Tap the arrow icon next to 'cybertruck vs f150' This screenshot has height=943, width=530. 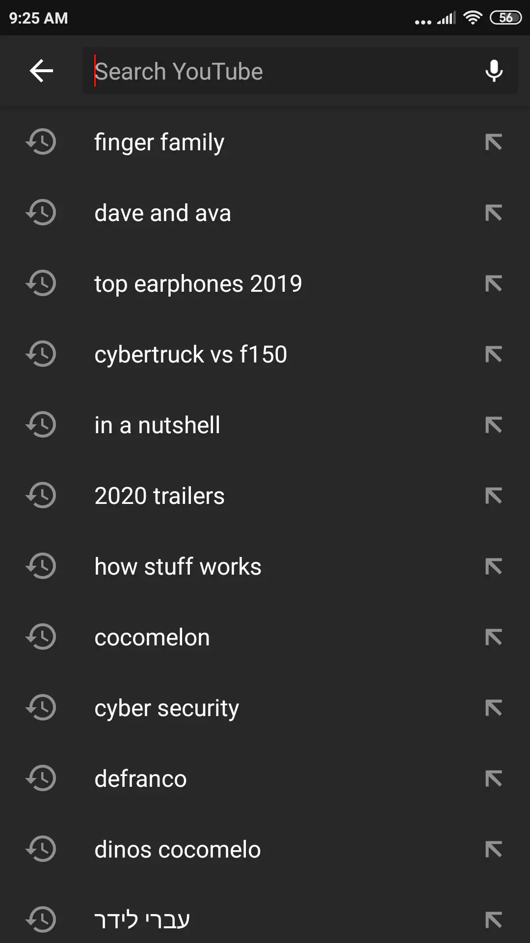tap(493, 355)
